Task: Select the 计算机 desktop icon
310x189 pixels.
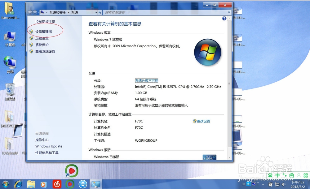Action: (x=10, y=39)
